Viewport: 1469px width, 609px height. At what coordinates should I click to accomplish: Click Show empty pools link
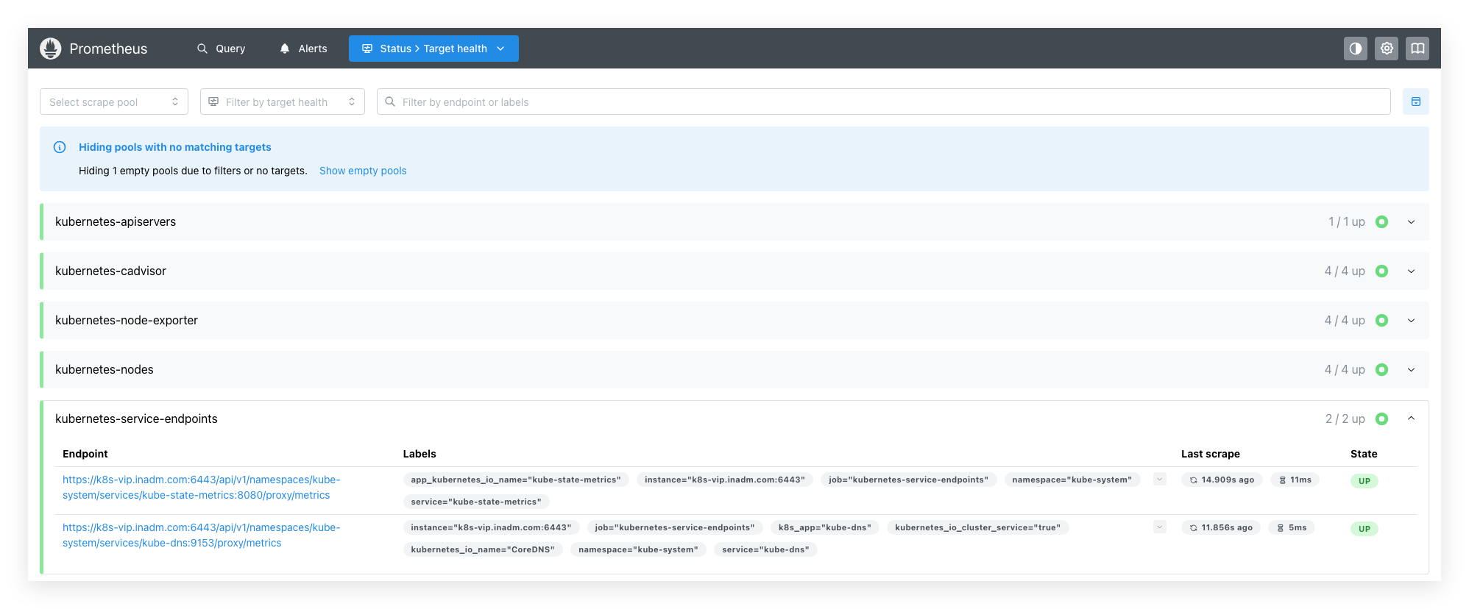[x=363, y=171]
